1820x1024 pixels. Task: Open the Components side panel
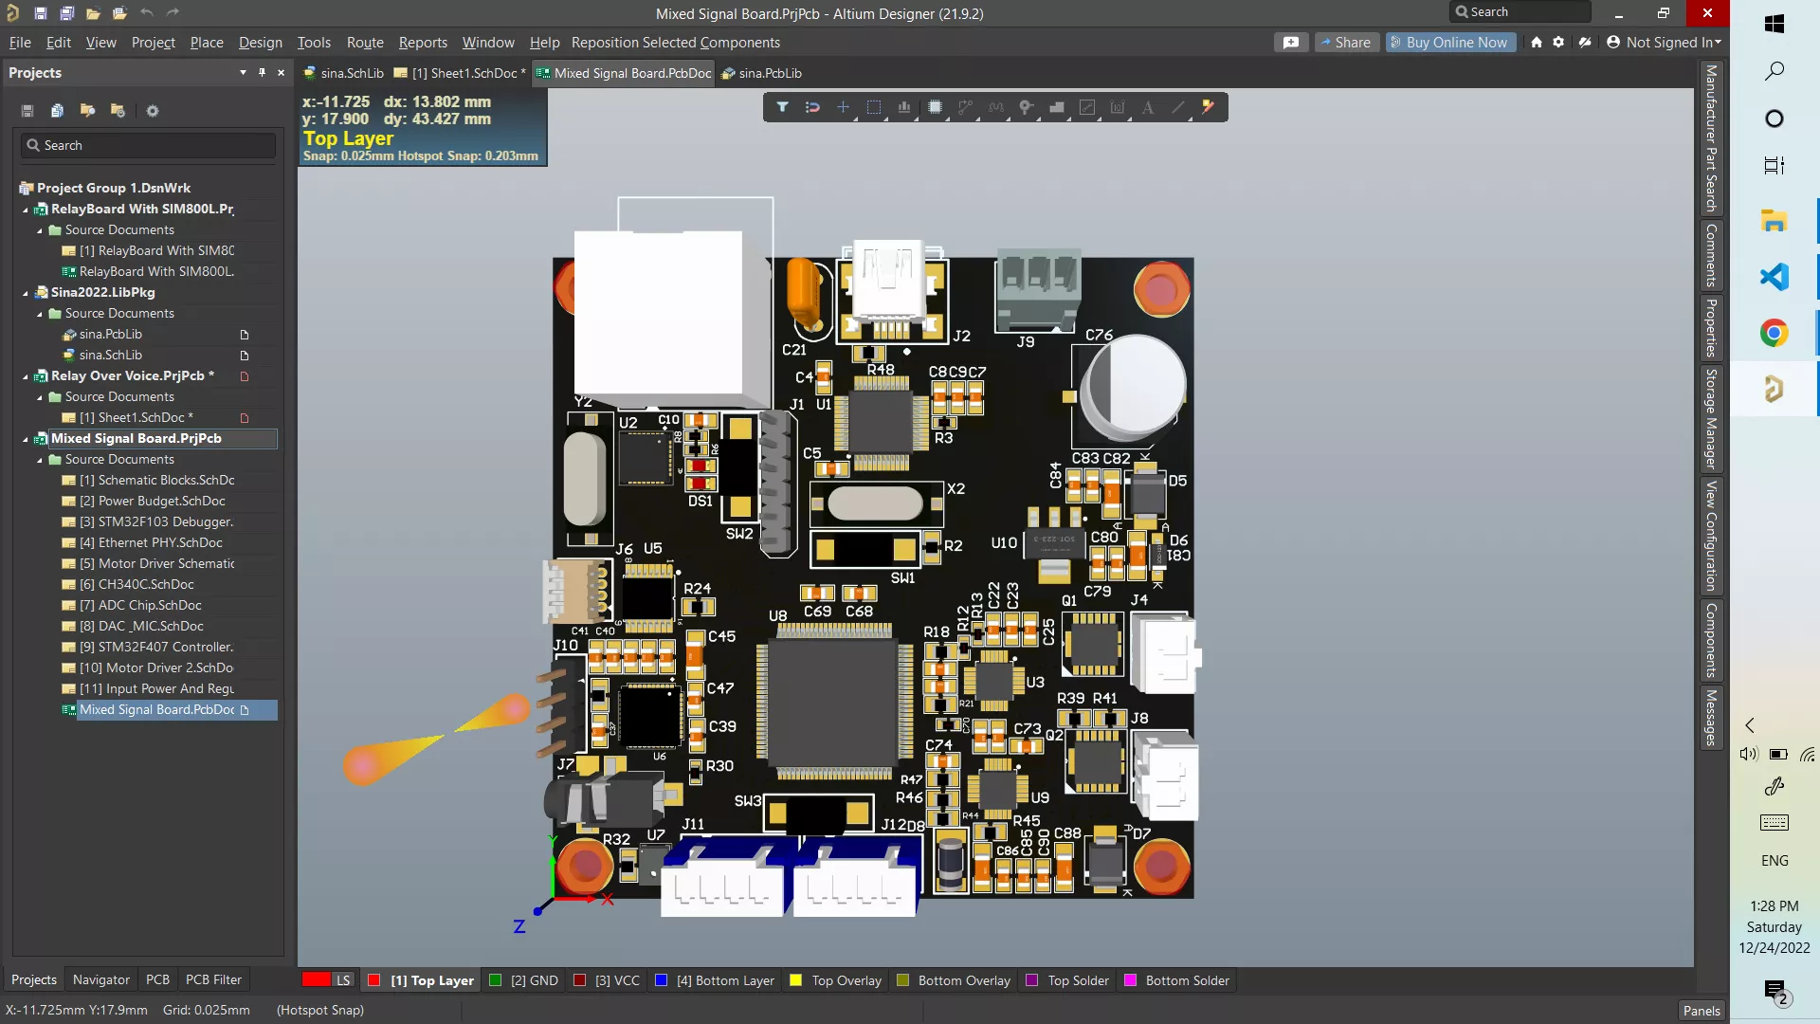[1711, 641]
